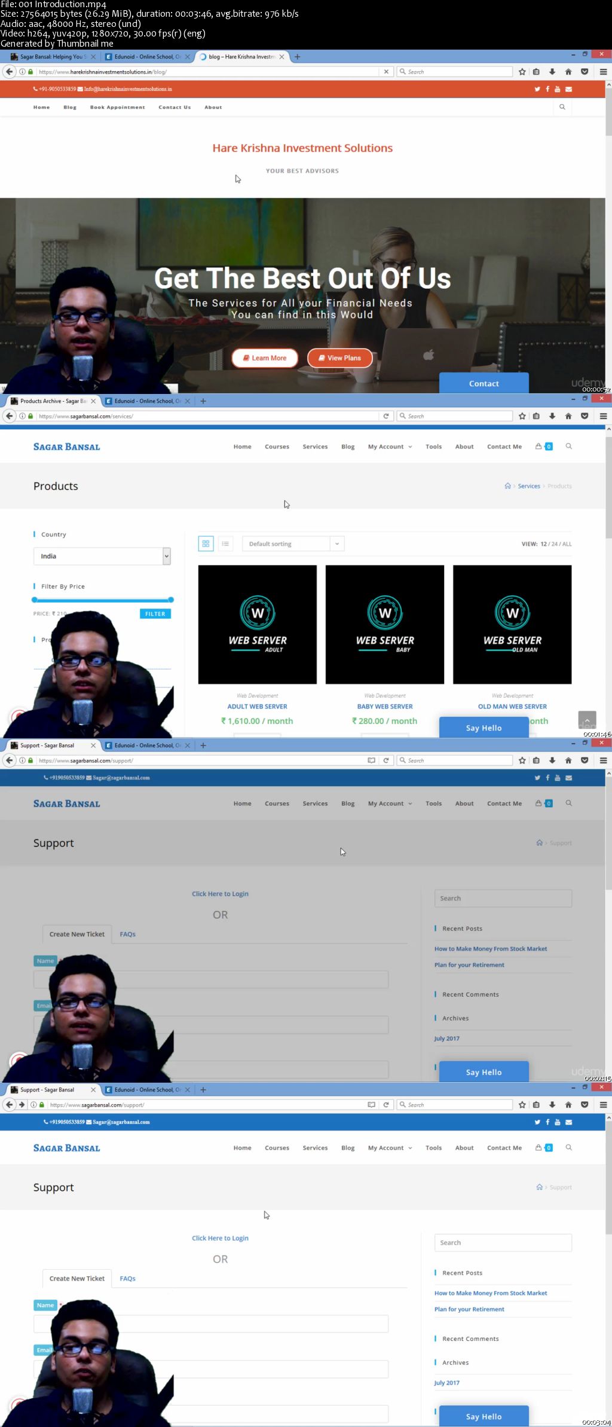Click right handle of Filter By Price slider
The image size is (612, 1427).
171,600
